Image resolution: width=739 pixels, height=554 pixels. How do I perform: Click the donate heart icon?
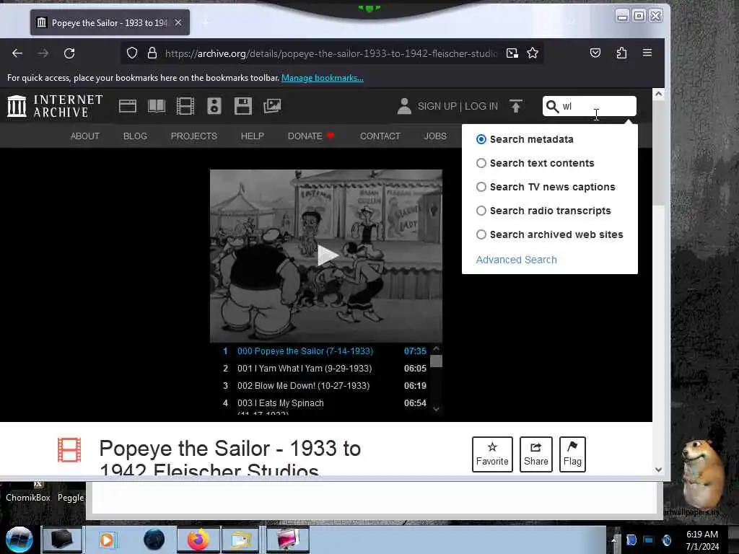[331, 136]
